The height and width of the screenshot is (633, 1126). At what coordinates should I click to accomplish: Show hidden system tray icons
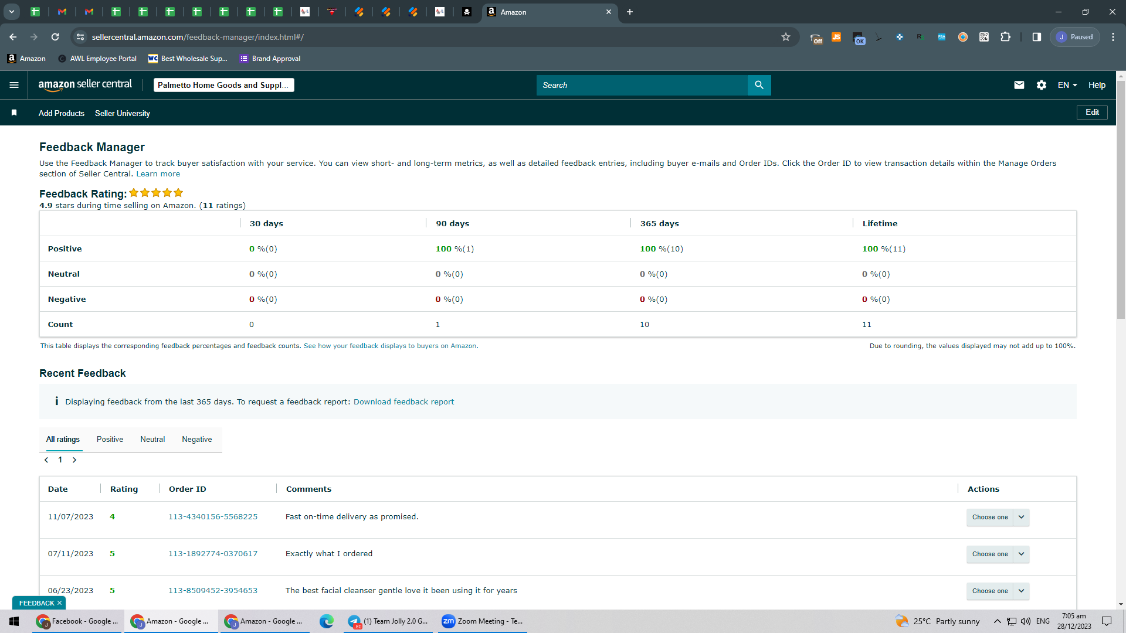point(997,621)
